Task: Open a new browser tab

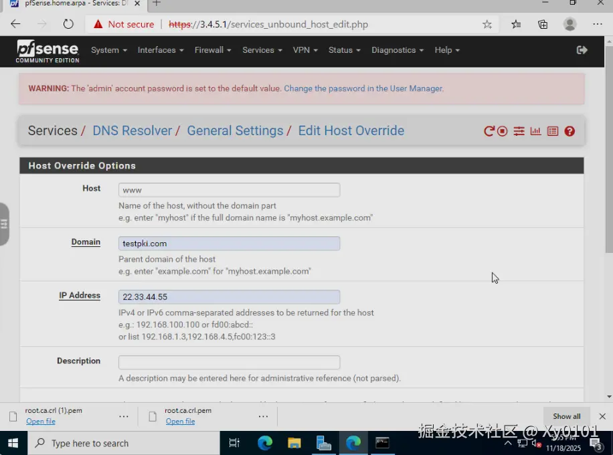Action: tap(157, 3)
